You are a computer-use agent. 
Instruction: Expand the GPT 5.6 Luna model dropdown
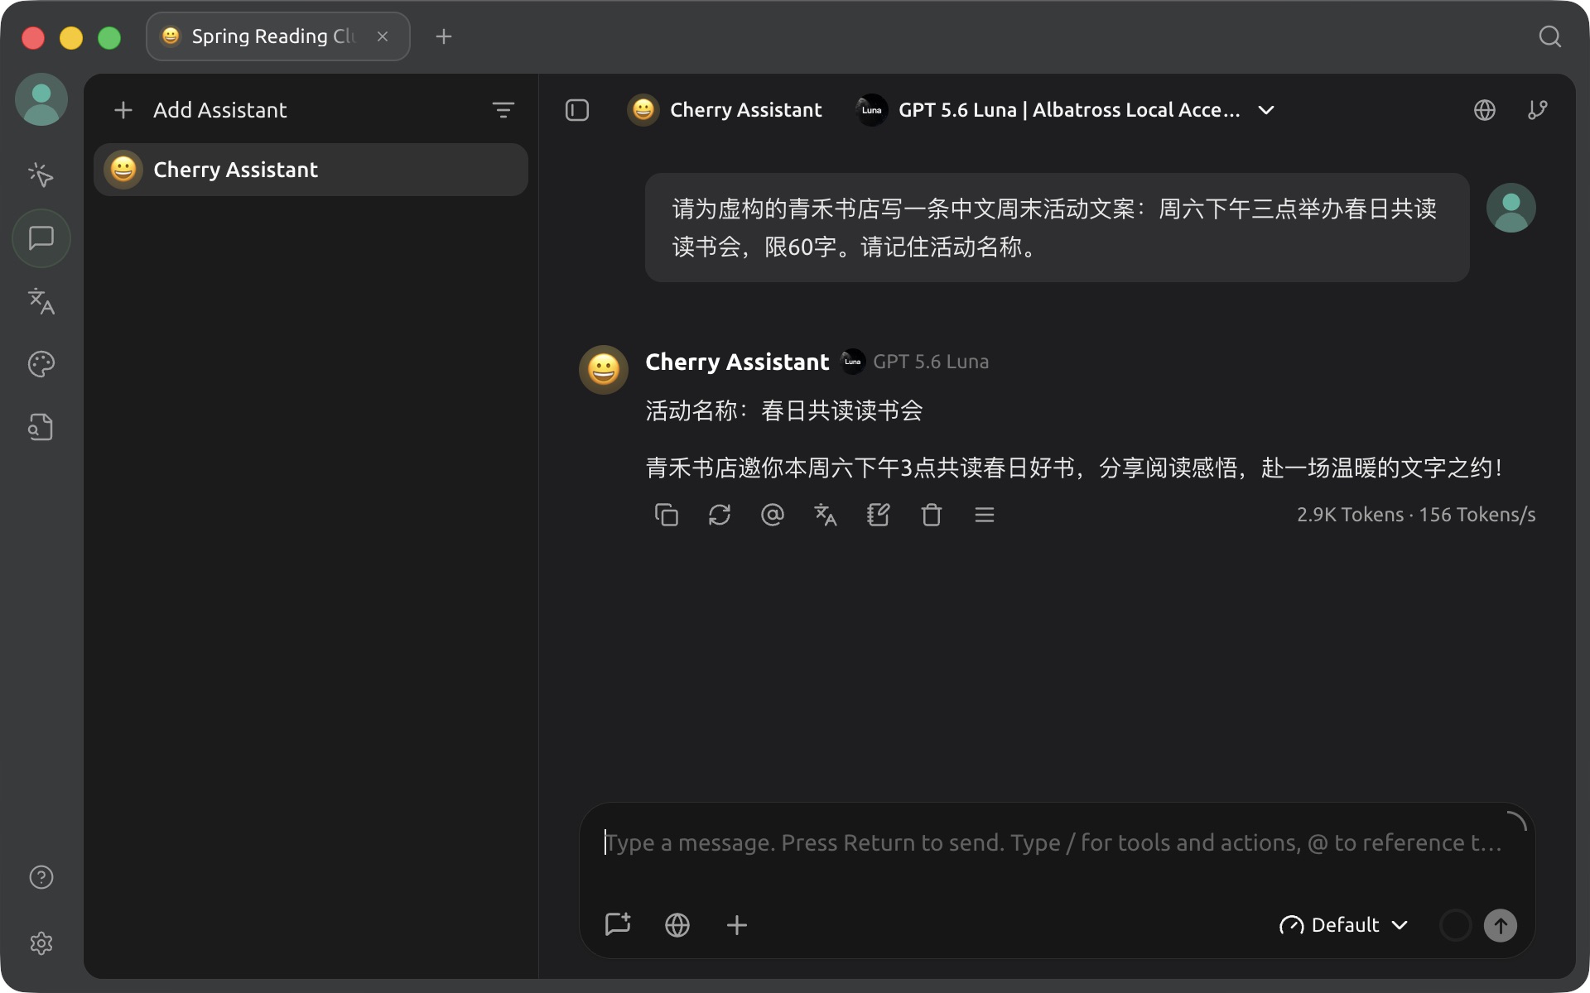(x=1065, y=110)
